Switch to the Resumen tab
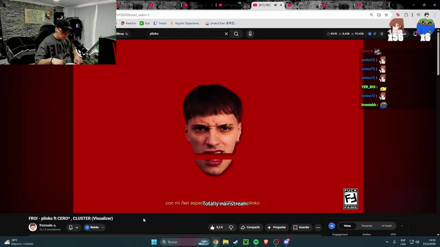The height and width of the screenshot is (247, 440). 367,226
